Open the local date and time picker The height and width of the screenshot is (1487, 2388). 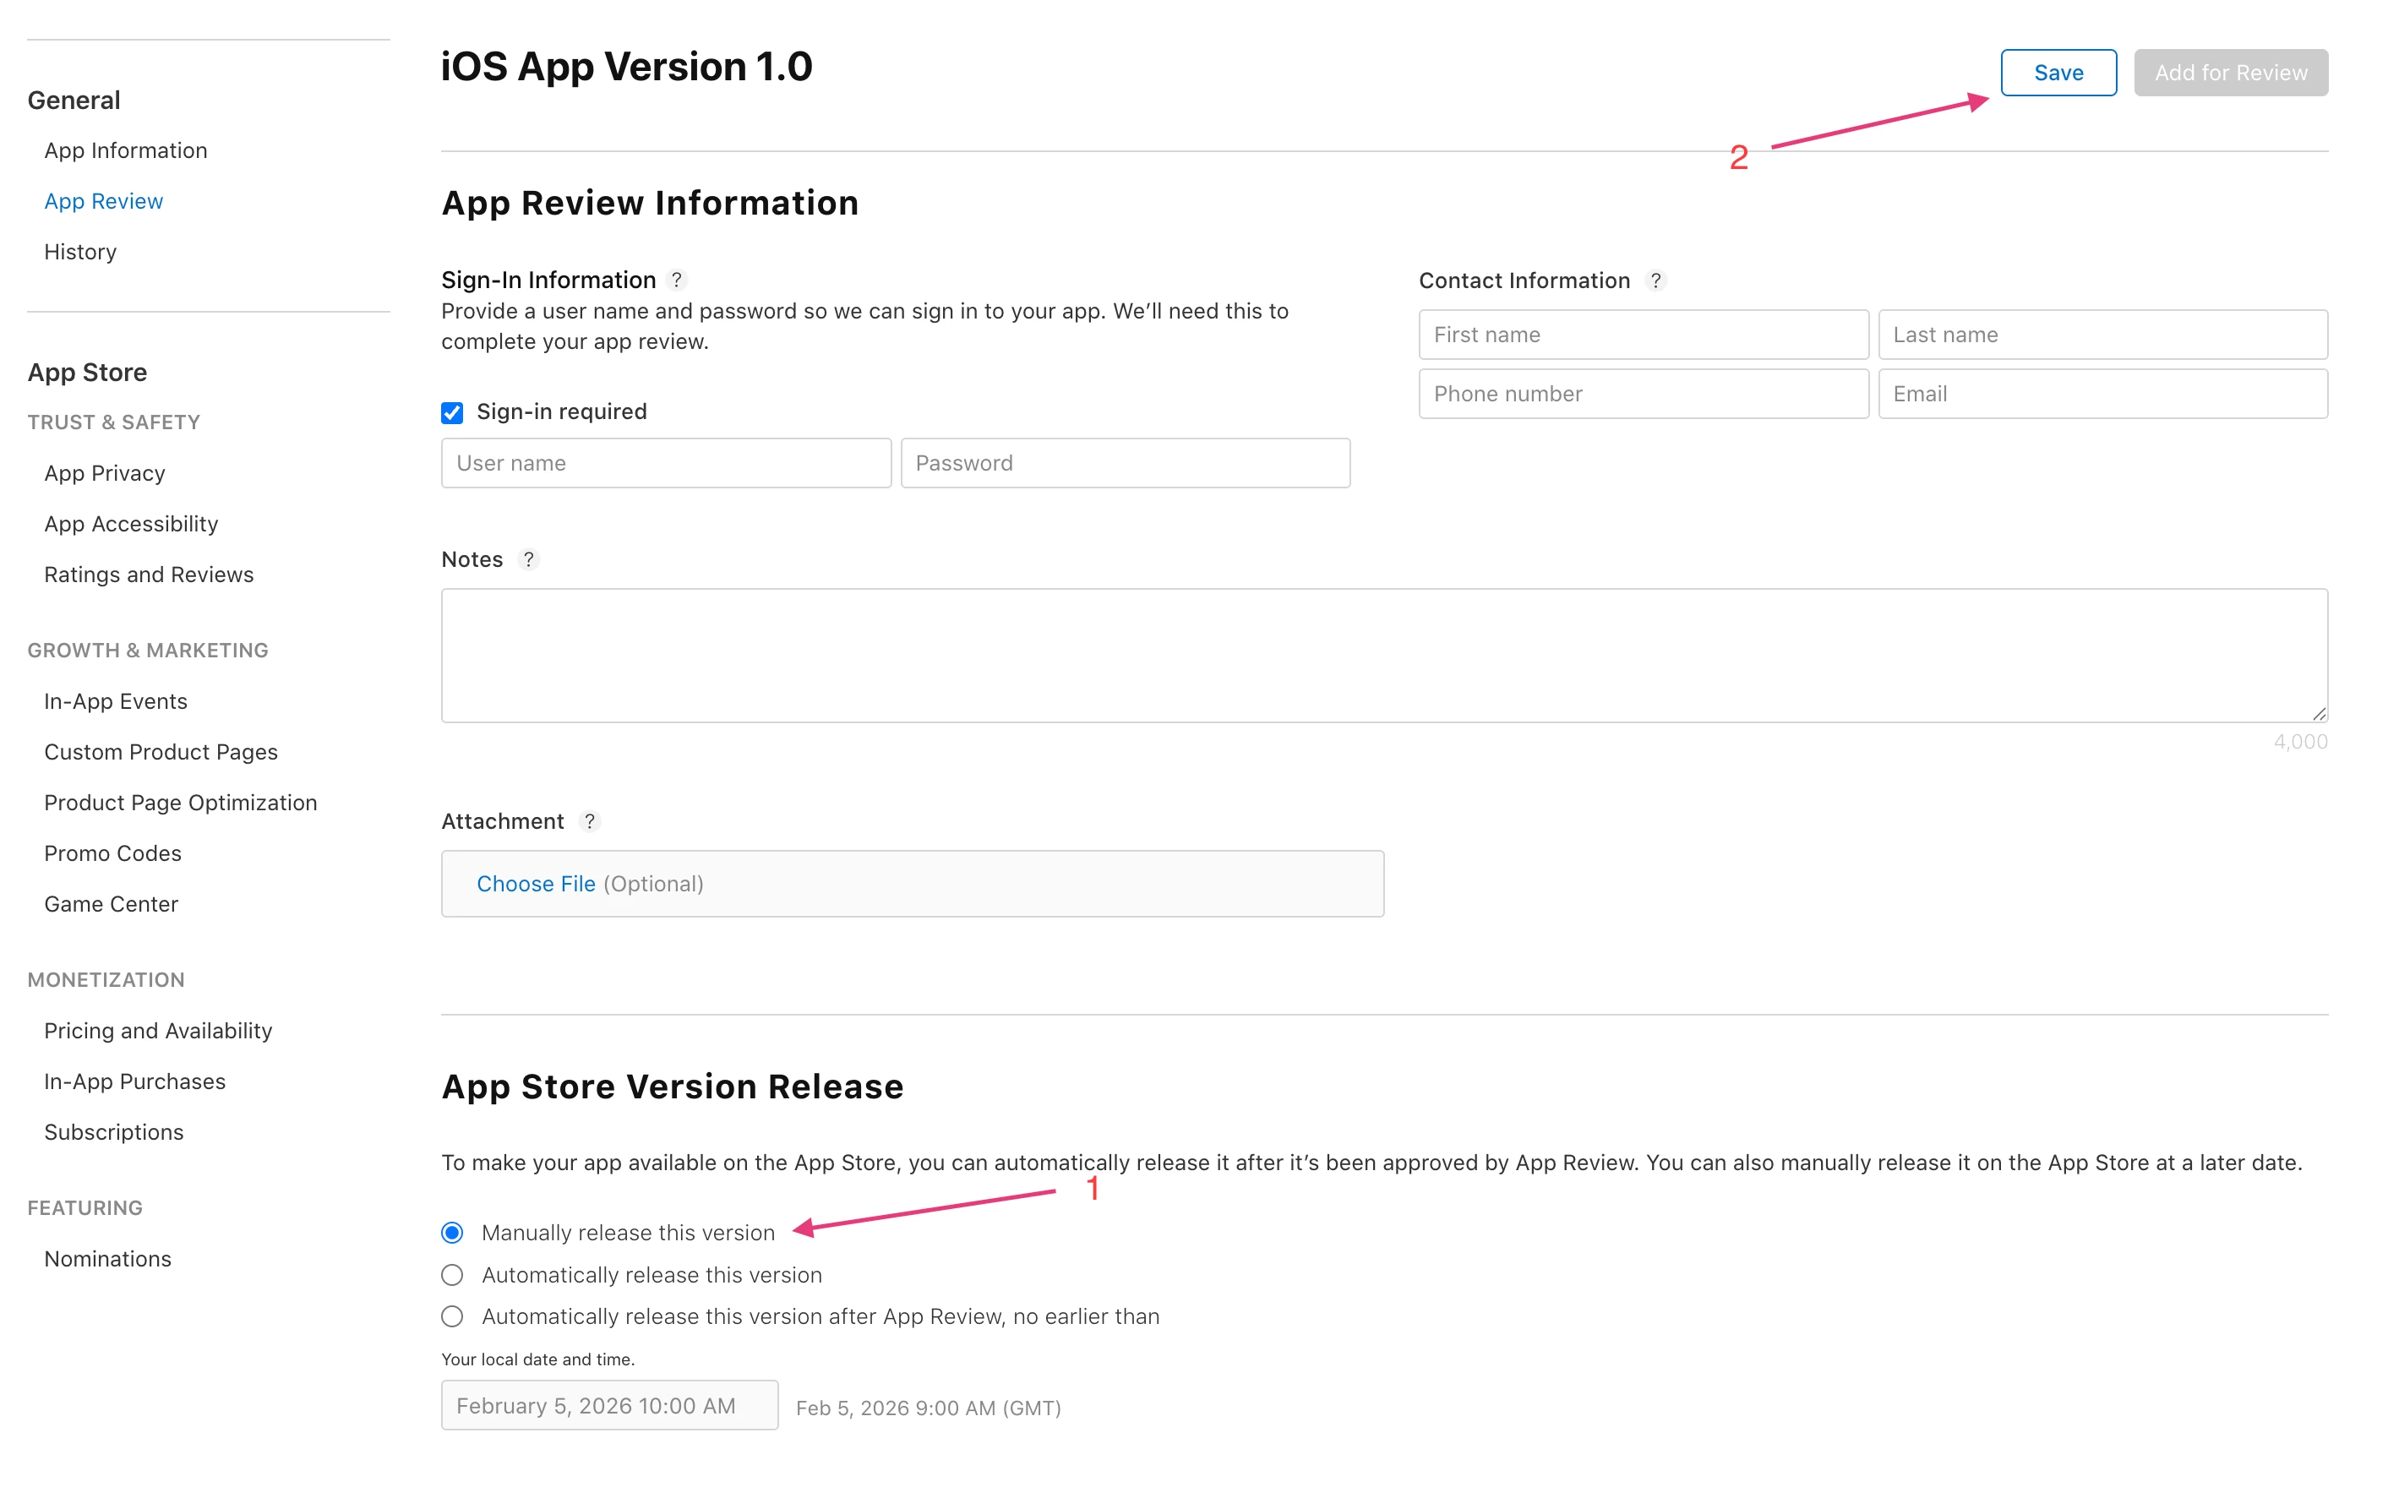coord(608,1405)
